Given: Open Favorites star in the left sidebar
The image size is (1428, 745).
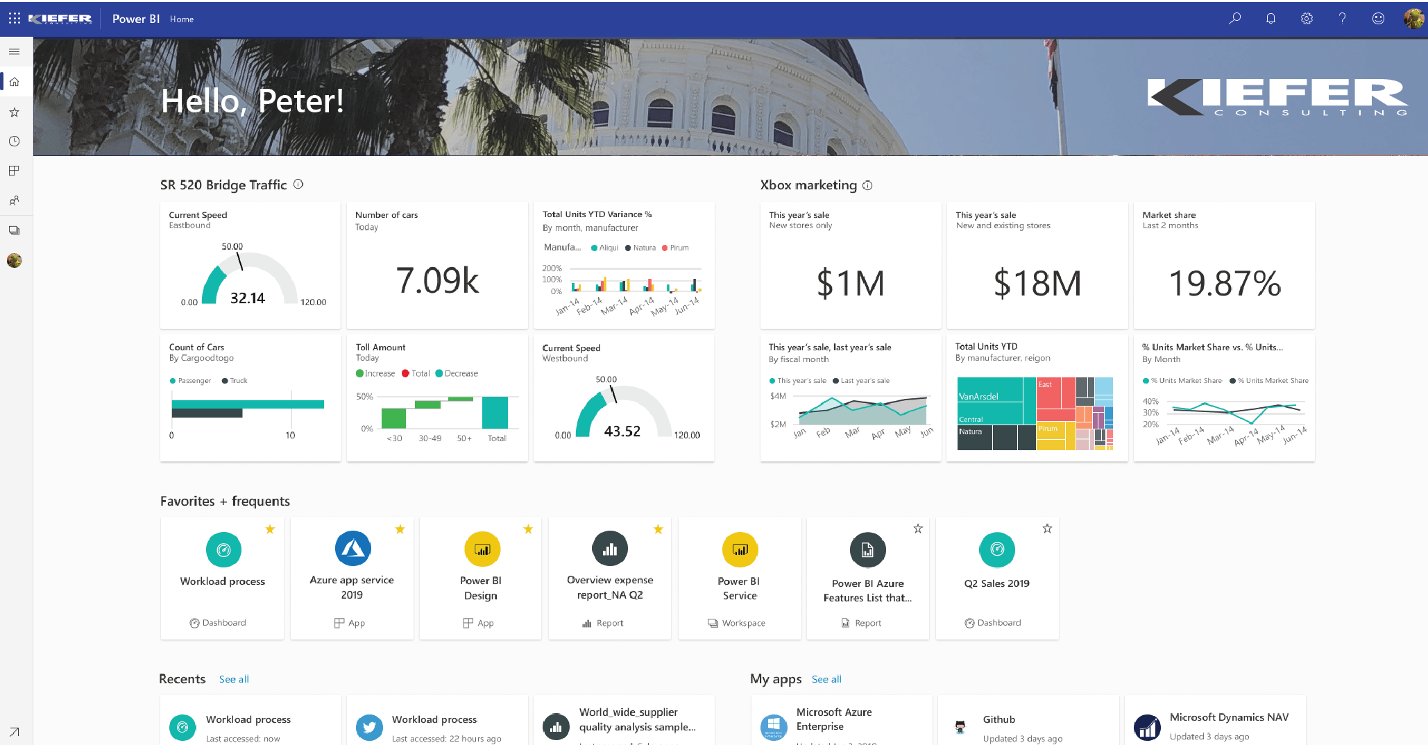Looking at the screenshot, I should coord(14,112).
